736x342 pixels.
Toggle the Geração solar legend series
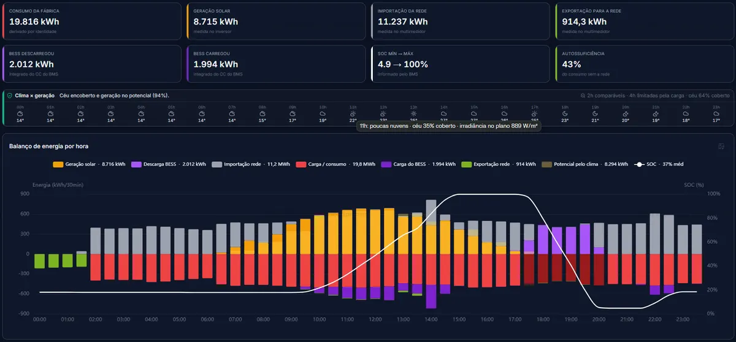(x=89, y=164)
